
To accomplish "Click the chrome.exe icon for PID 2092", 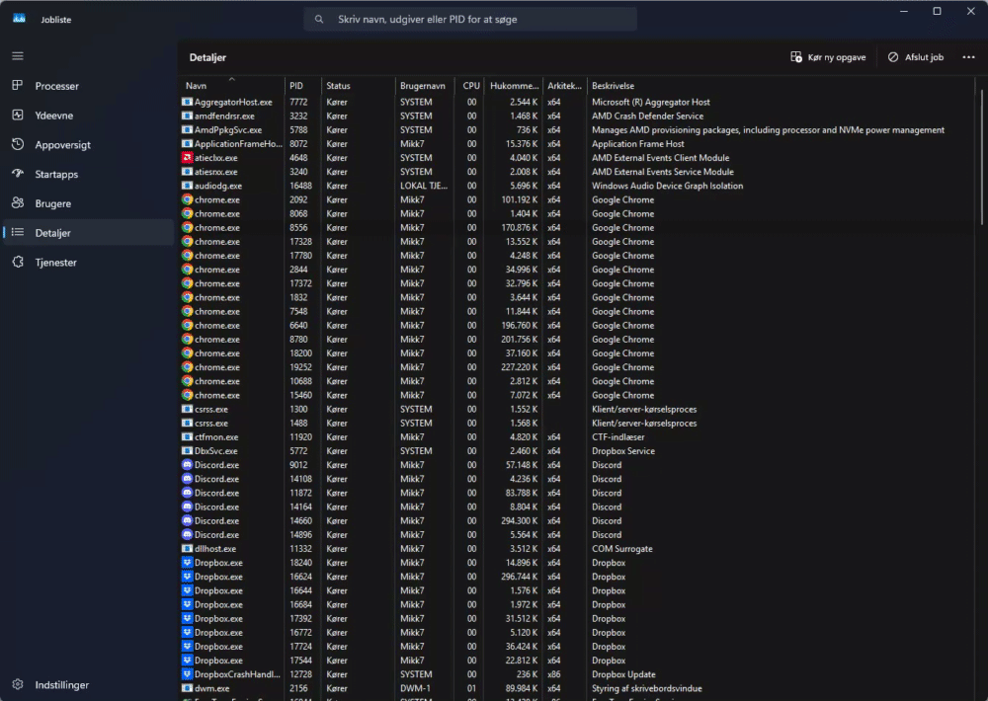I will click(x=187, y=199).
